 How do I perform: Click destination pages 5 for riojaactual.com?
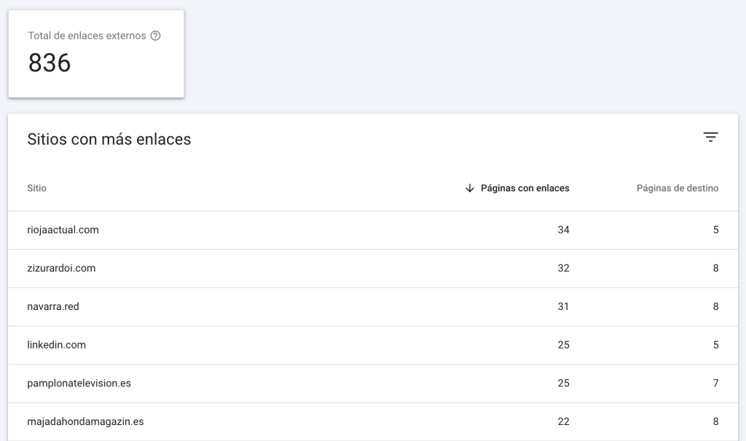pyautogui.click(x=715, y=230)
